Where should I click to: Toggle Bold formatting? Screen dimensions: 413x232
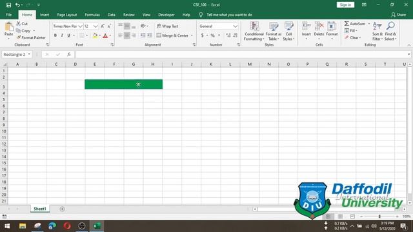55,35
